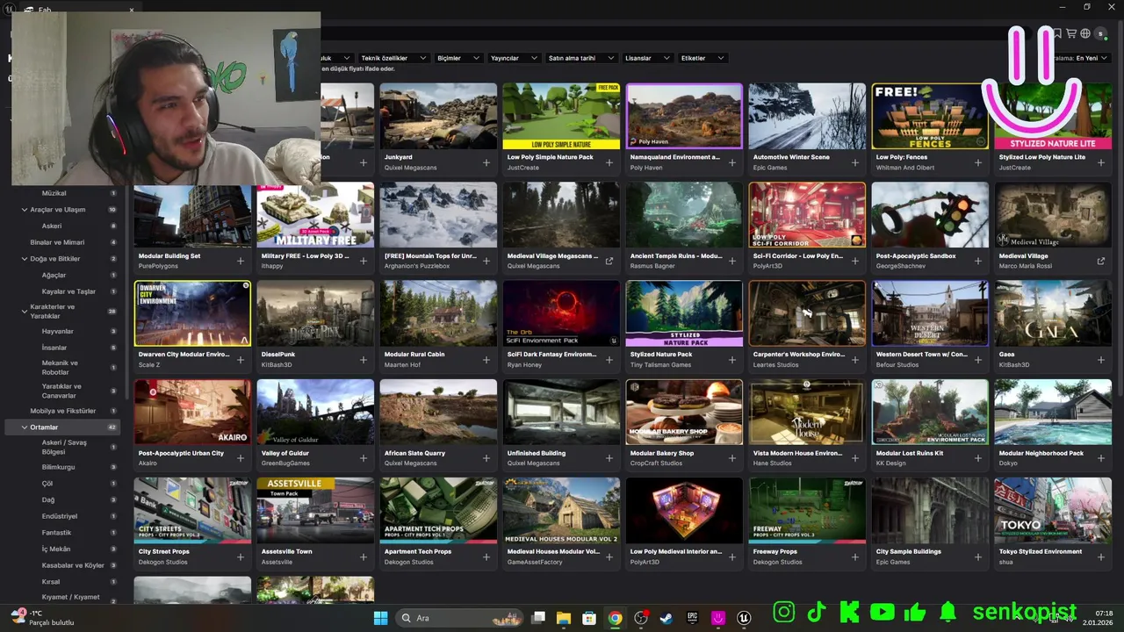Click plus icon on Gaea card
This screenshot has height=632, width=1124.
[x=1101, y=359]
